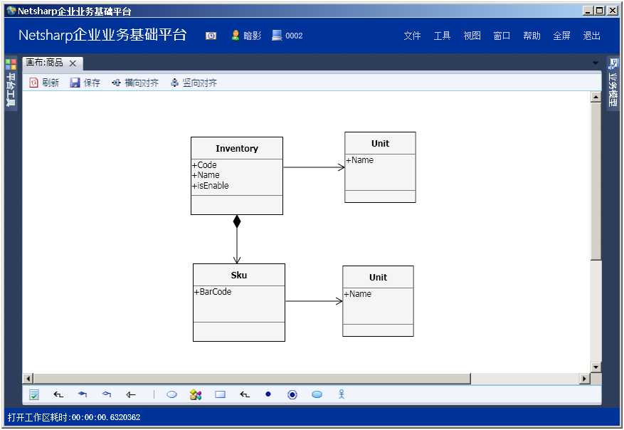Select the colorful blocks component tool
Viewport: 624px width, 430px height.
pyautogui.click(x=196, y=394)
